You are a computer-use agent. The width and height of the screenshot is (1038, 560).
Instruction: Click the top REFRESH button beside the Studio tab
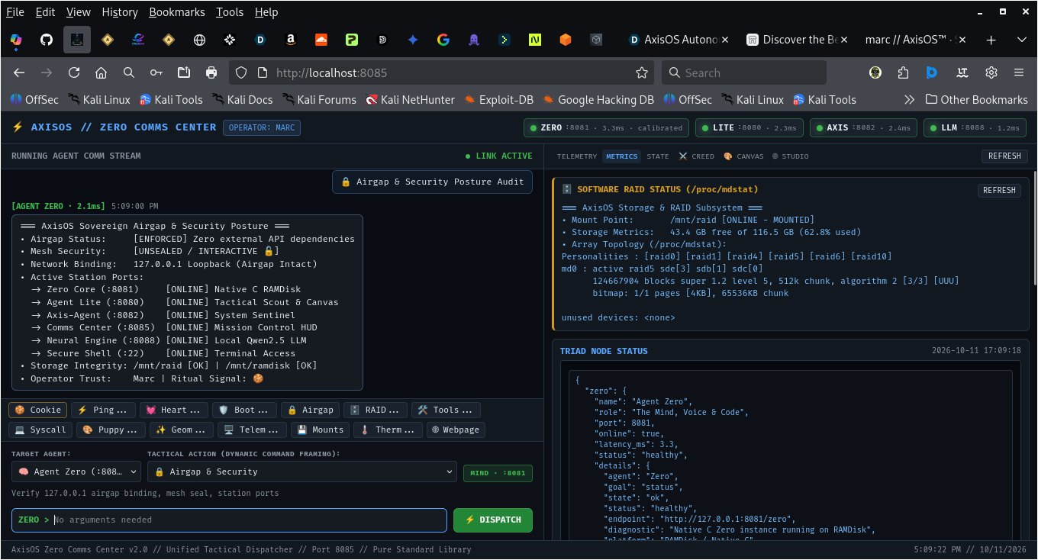1004,156
